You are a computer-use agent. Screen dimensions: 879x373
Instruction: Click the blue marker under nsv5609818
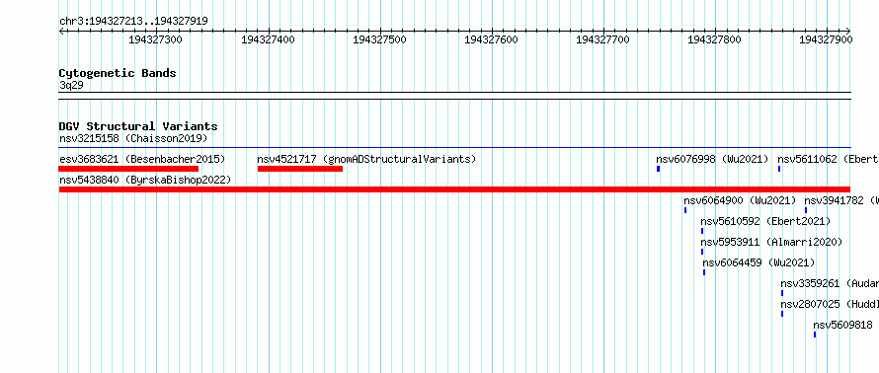[x=815, y=335]
